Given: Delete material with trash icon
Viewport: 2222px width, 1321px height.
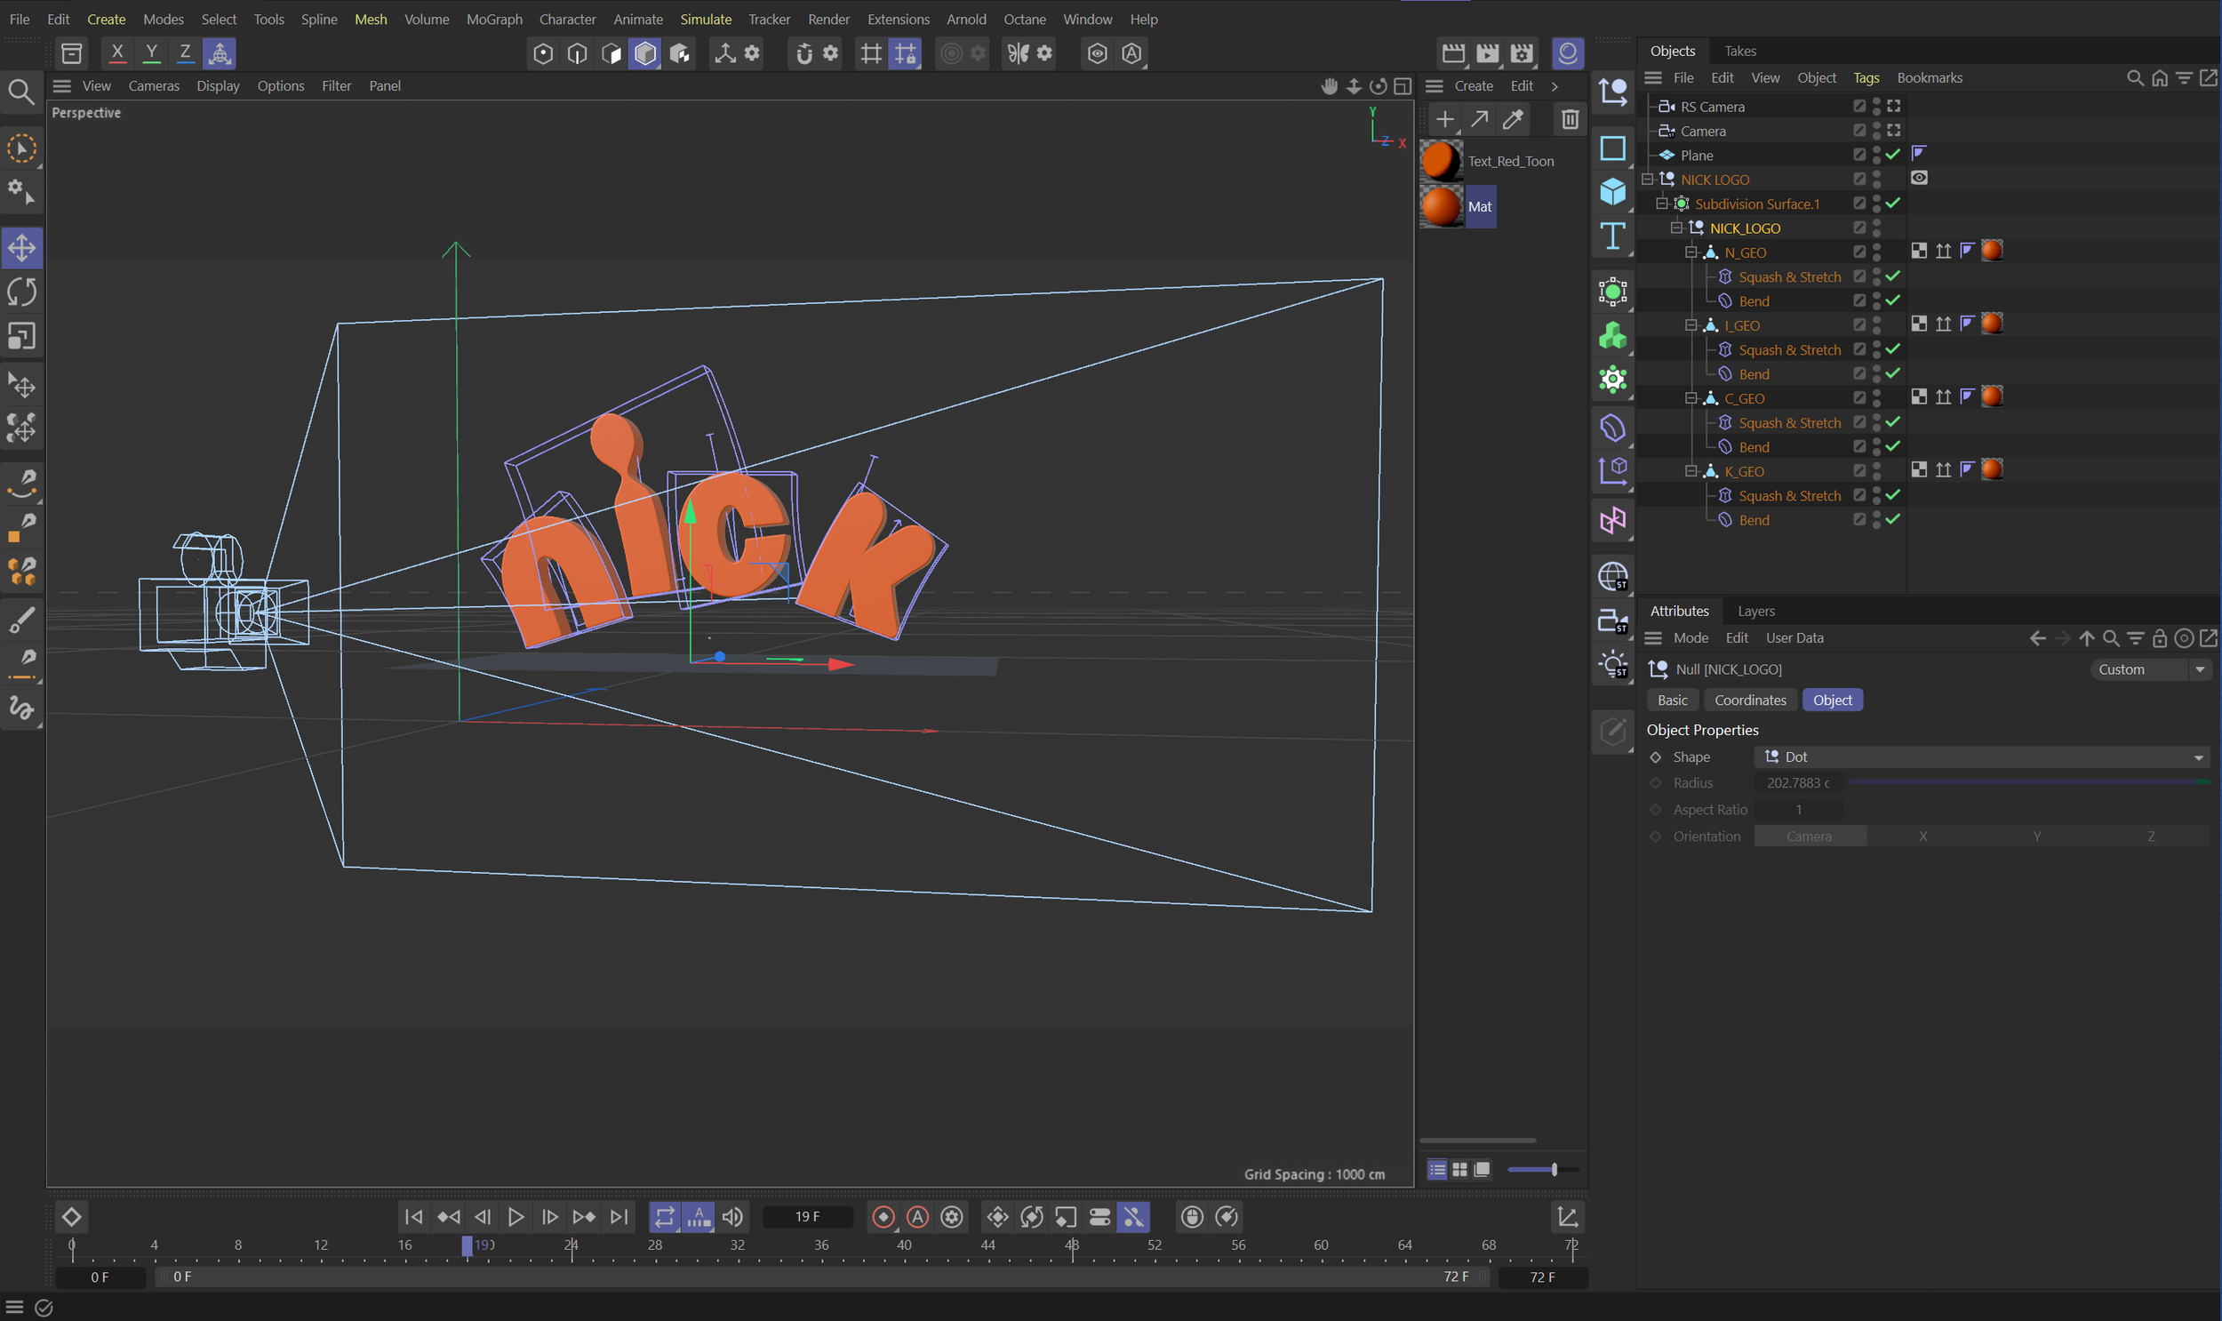Looking at the screenshot, I should pos(1570,119).
